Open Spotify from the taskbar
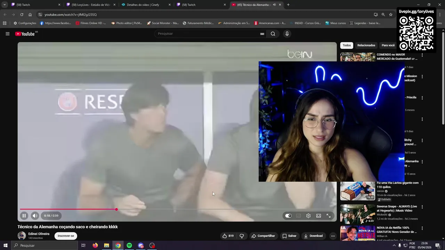Viewport: 445px width, 250px height. 129,245
